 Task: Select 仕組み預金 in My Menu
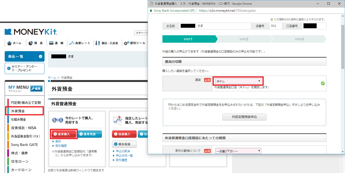(19, 120)
